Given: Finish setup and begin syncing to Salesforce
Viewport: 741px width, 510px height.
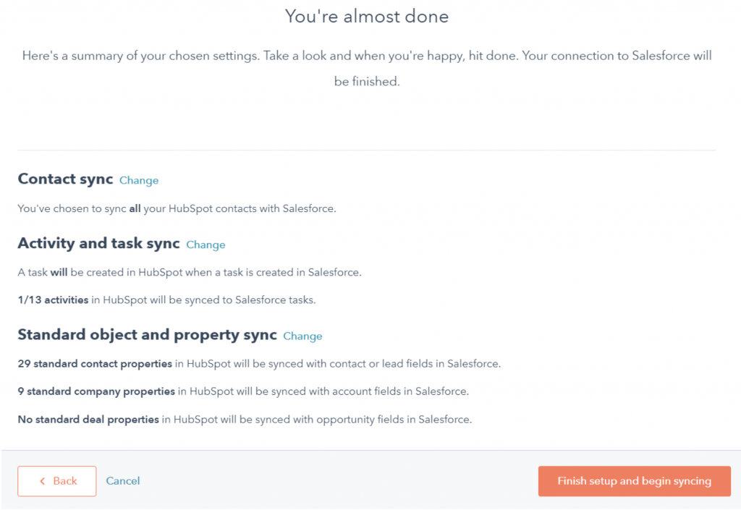Looking at the screenshot, I should (634, 480).
